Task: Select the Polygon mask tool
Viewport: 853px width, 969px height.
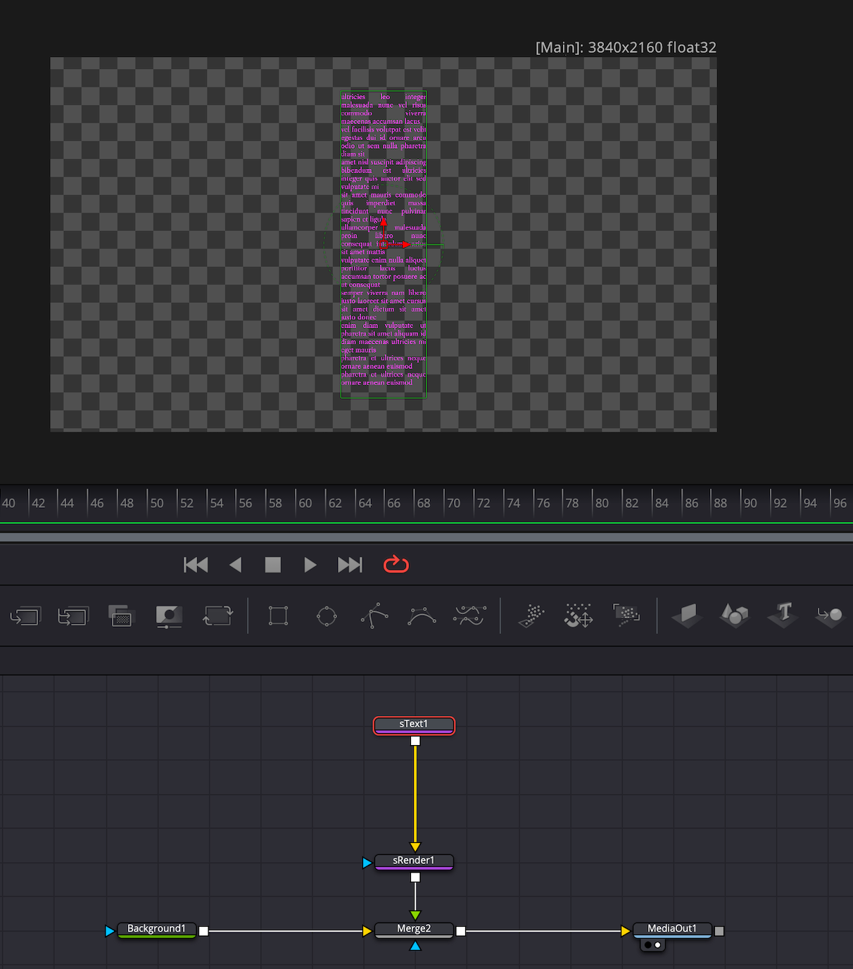Action: 374,615
